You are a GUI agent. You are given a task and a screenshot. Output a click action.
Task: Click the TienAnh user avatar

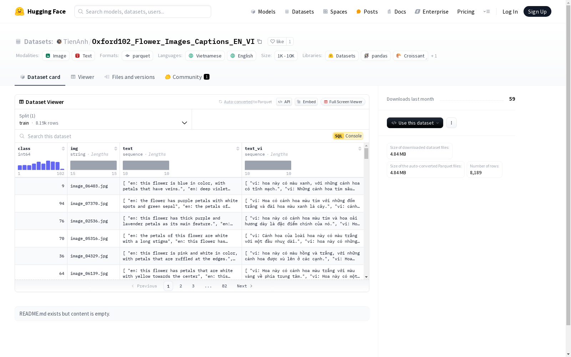click(59, 41)
